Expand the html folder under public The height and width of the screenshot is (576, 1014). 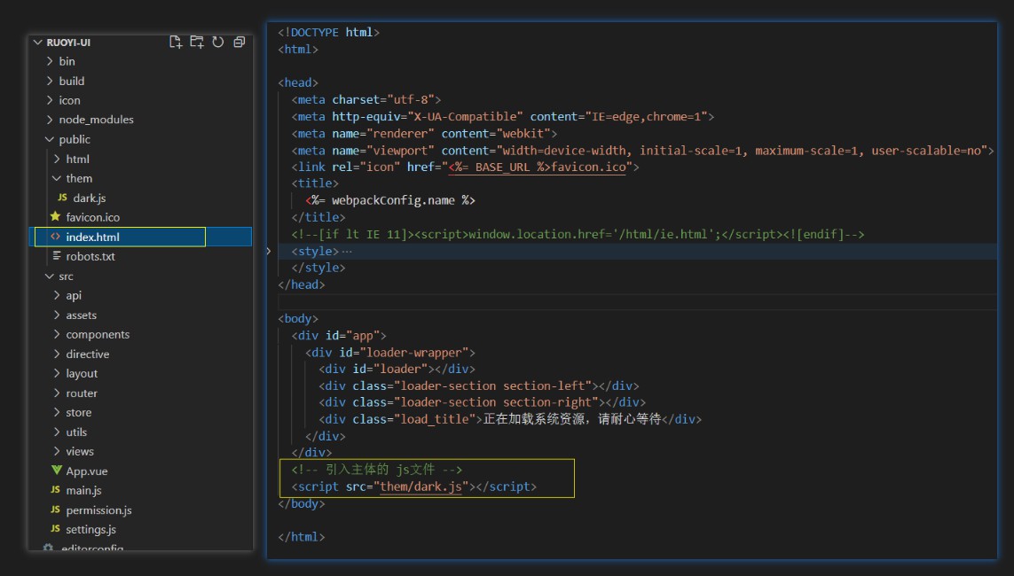57,159
